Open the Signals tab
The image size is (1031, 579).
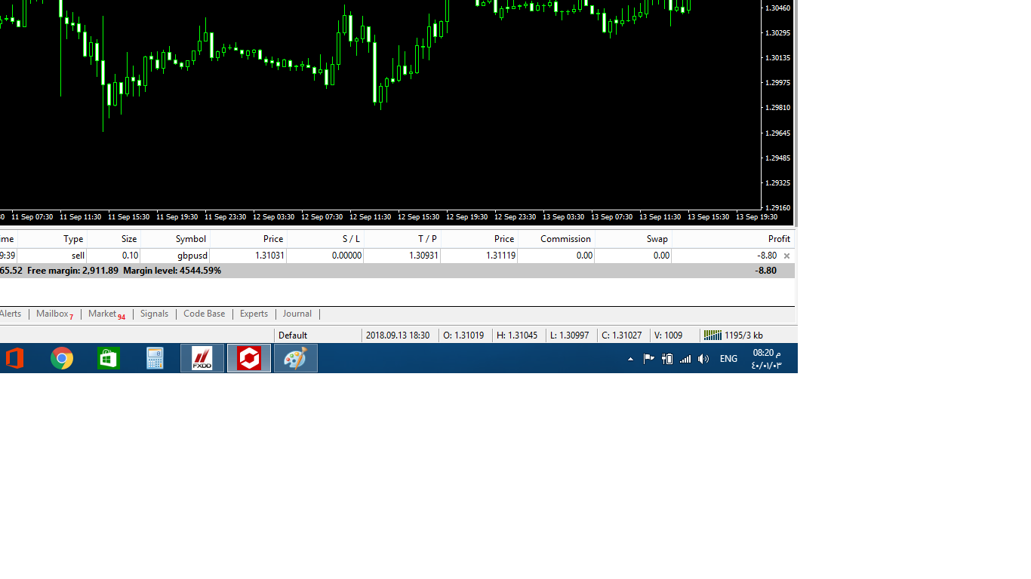(154, 314)
